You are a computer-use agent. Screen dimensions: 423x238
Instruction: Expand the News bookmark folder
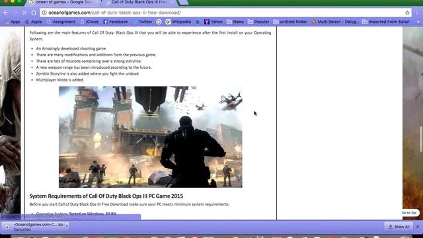coord(235,22)
